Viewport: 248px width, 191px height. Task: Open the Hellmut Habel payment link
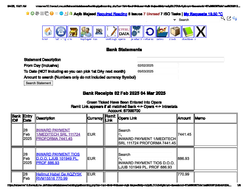(x=59, y=176)
